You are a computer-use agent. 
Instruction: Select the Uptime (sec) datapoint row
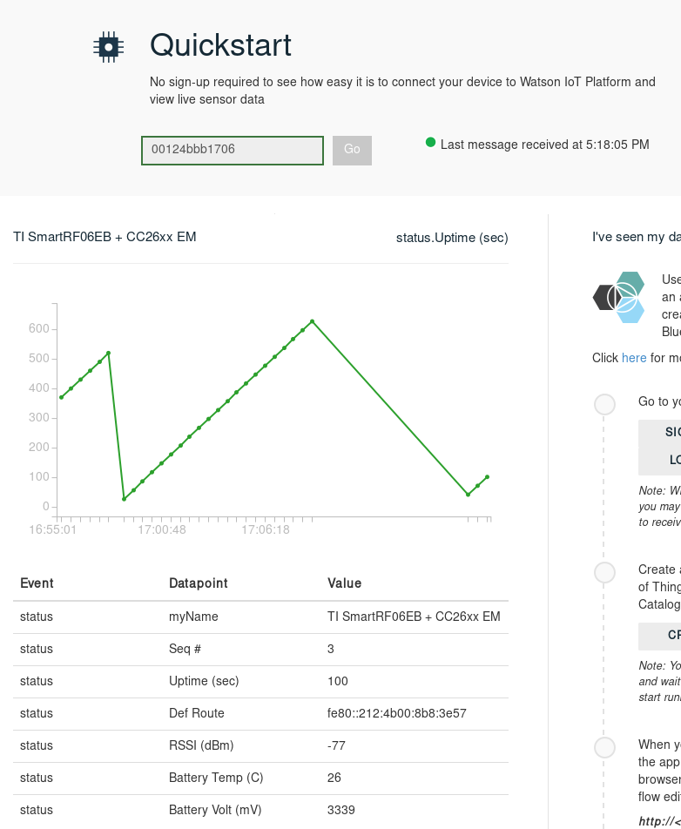tap(260, 682)
